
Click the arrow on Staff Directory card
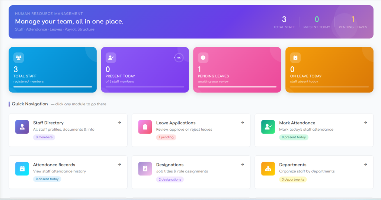coord(119,123)
